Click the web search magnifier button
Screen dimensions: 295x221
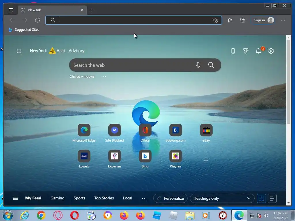tap(211, 65)
